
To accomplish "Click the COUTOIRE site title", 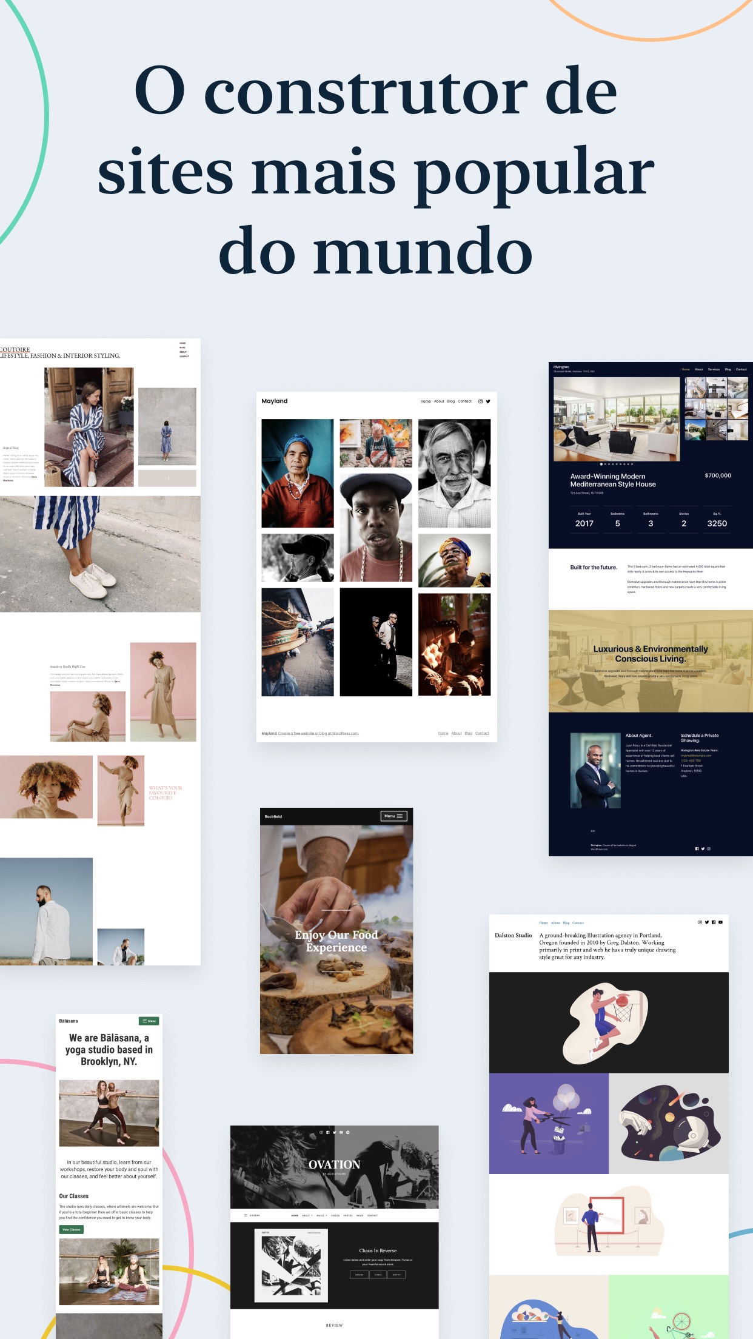I will coord(15,349).
